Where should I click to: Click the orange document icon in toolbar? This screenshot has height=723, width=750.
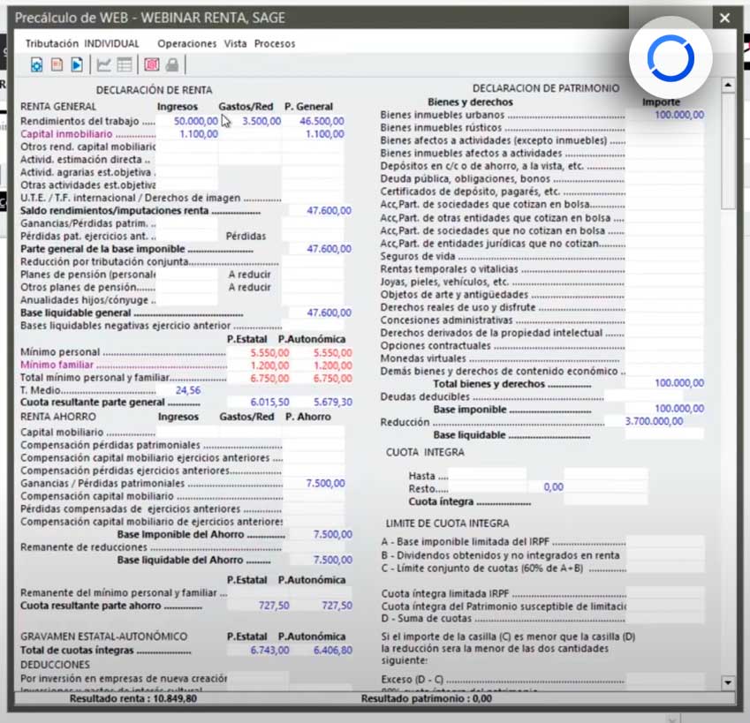[57, 64]
